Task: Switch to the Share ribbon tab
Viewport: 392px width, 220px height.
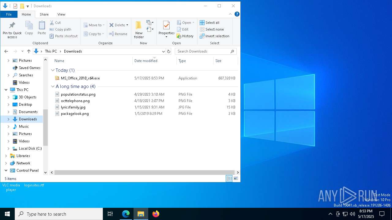Action: [x=44, y=14]
